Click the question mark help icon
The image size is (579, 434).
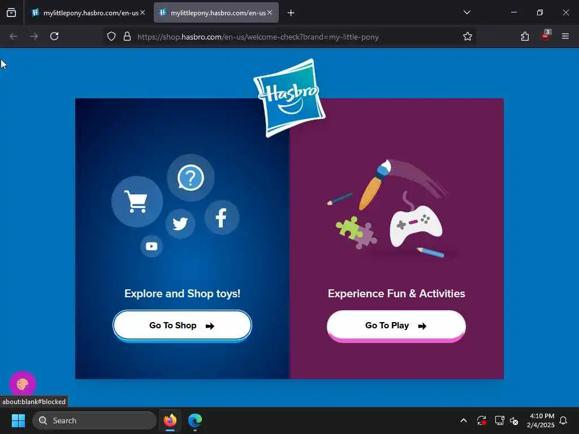191,178
